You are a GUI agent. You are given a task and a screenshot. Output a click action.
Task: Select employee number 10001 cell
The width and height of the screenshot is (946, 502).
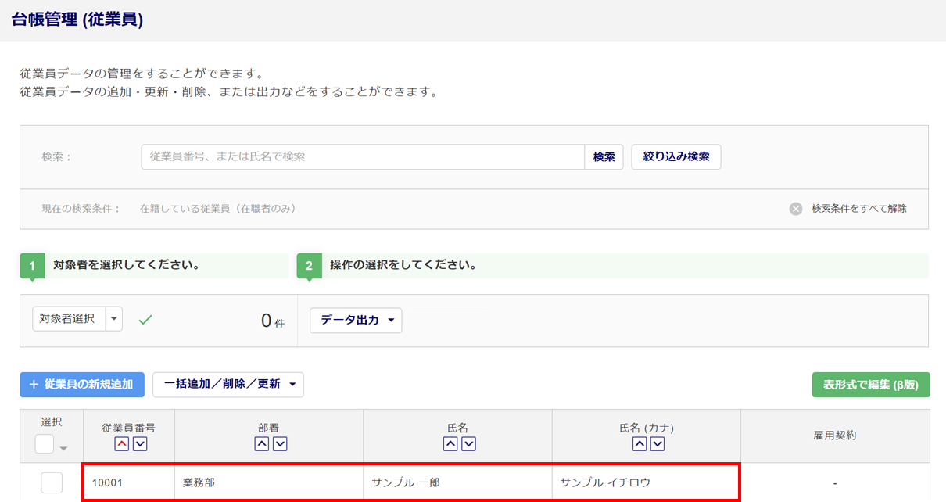coord(129,482)
